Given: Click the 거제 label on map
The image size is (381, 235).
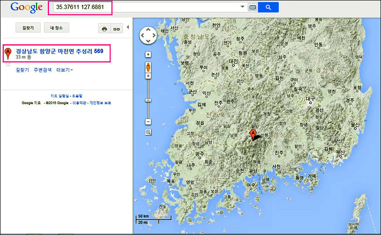Looking at the screenshot, I should [312, 176].
